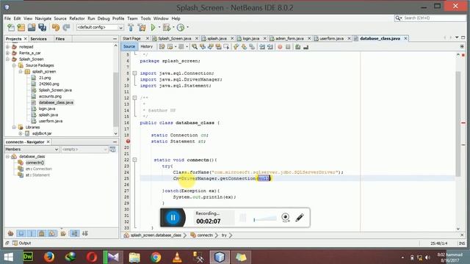
Task: Toggle Show Fields filter in Navigator
Action: tap(21, 233)
